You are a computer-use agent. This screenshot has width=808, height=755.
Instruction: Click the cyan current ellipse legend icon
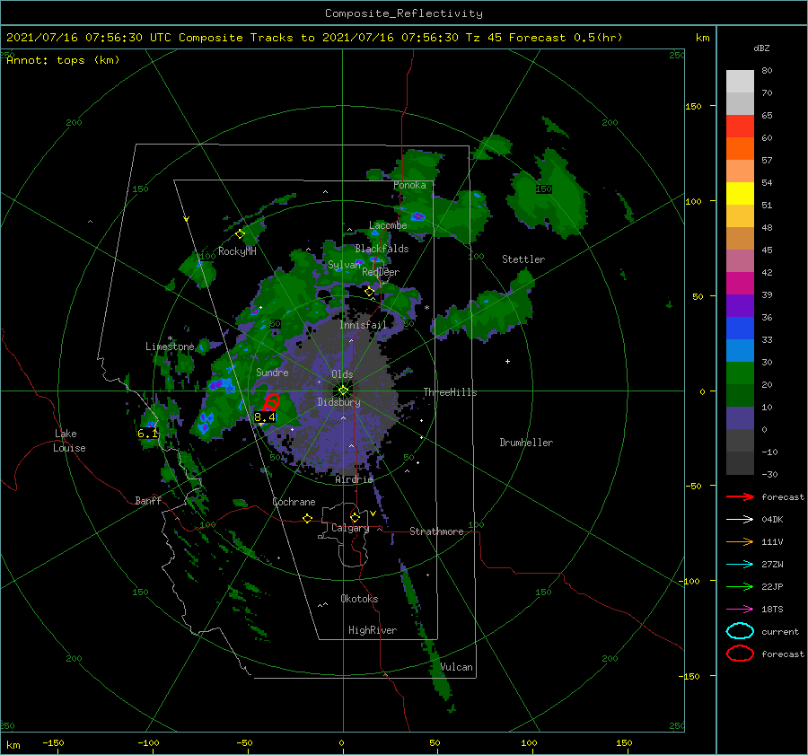(740, 631)
